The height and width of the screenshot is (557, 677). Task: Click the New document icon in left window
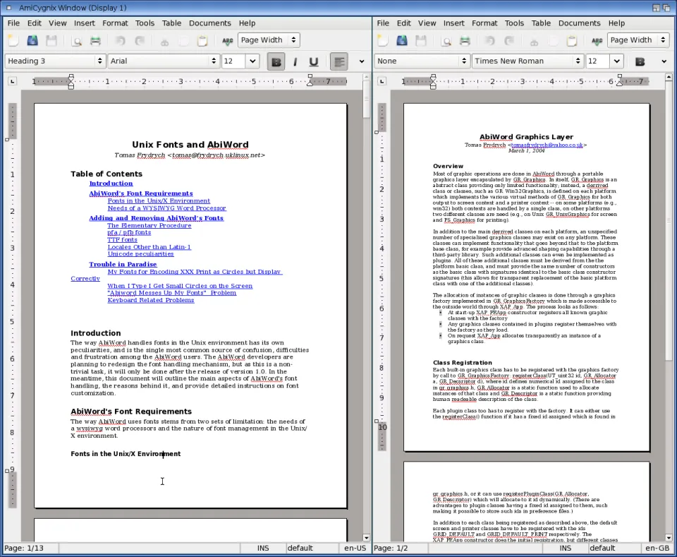[x=13, y=41]
